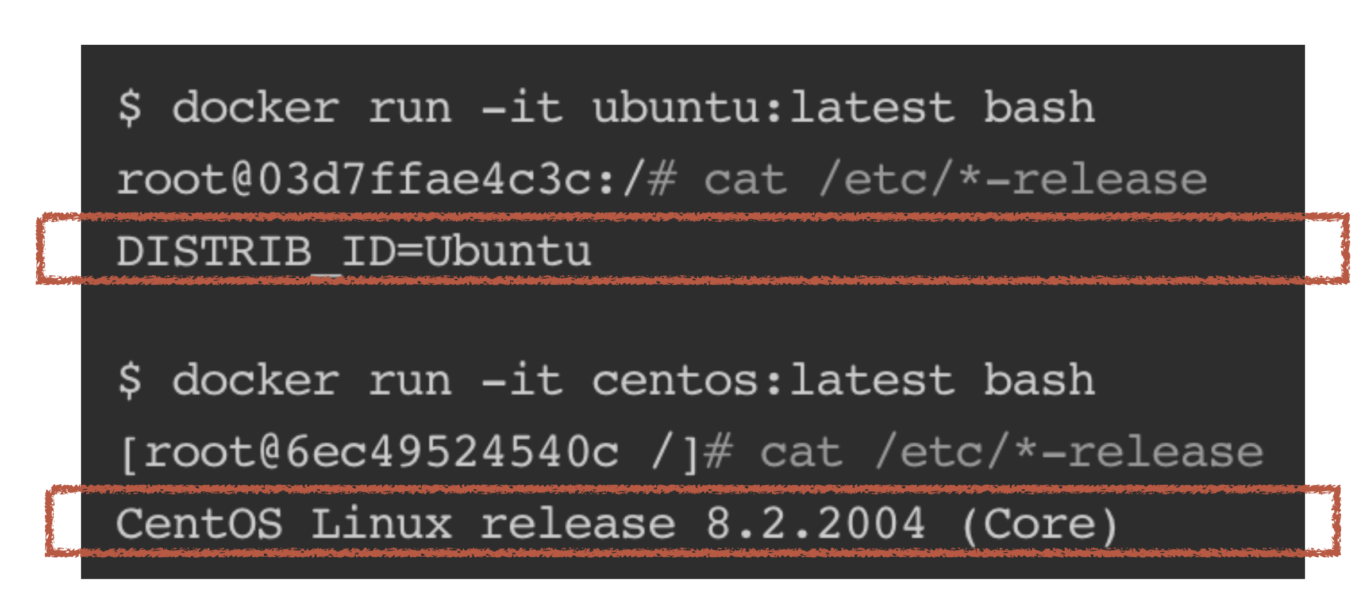The image size is (1355, 602).
Task: Click bash at end of centos command
Action: (x=1039, y=381)
